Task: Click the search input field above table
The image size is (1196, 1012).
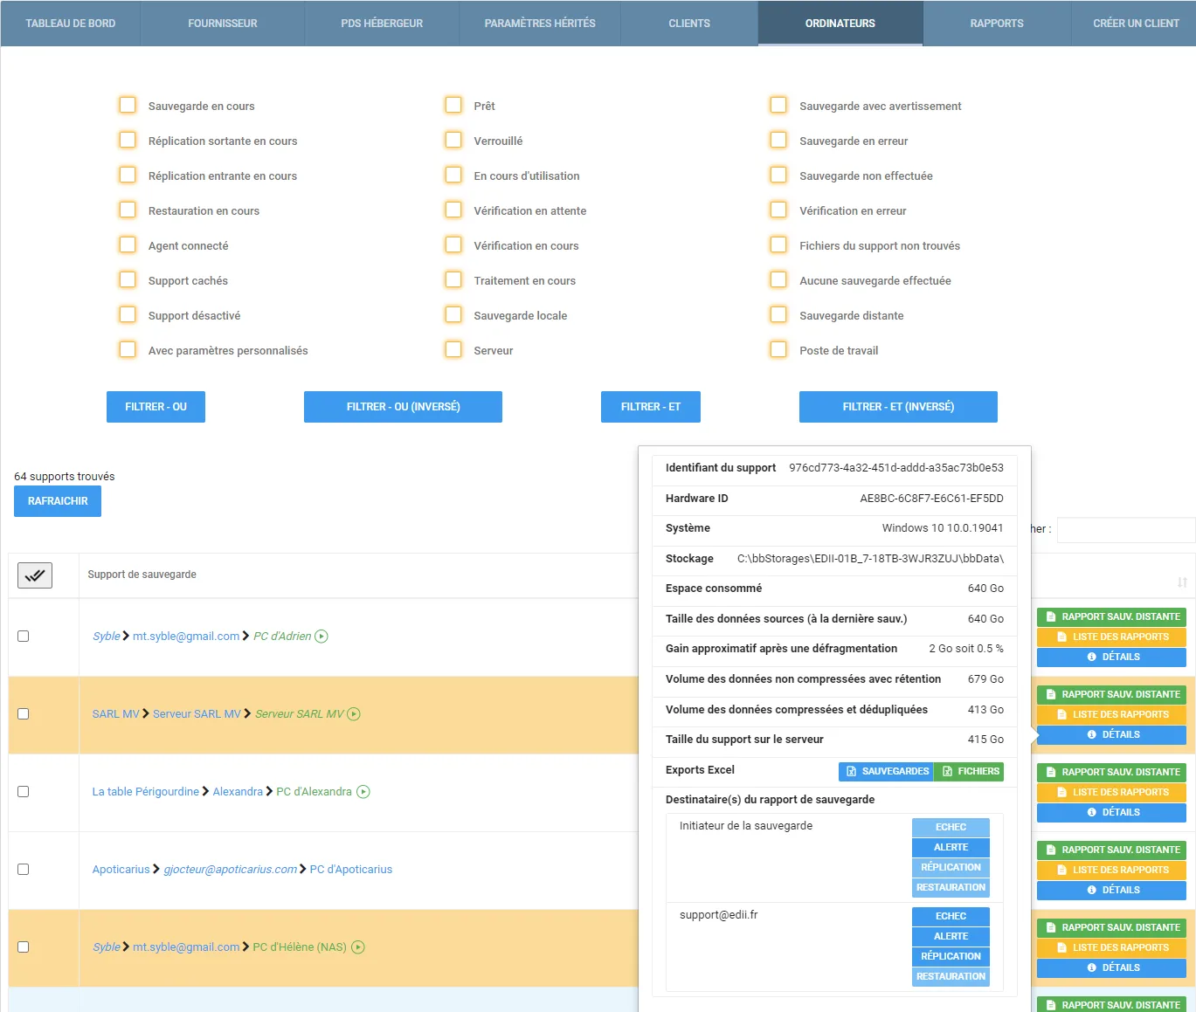Action: [1125, 530]
